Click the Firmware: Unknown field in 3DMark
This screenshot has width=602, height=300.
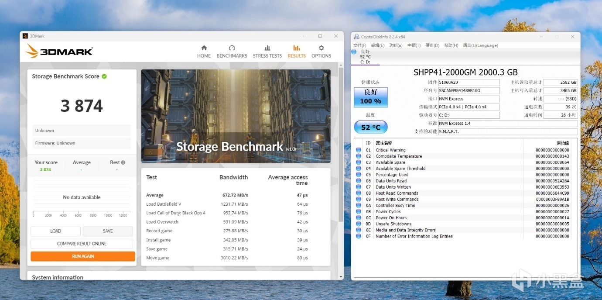(x=82, y=143)
